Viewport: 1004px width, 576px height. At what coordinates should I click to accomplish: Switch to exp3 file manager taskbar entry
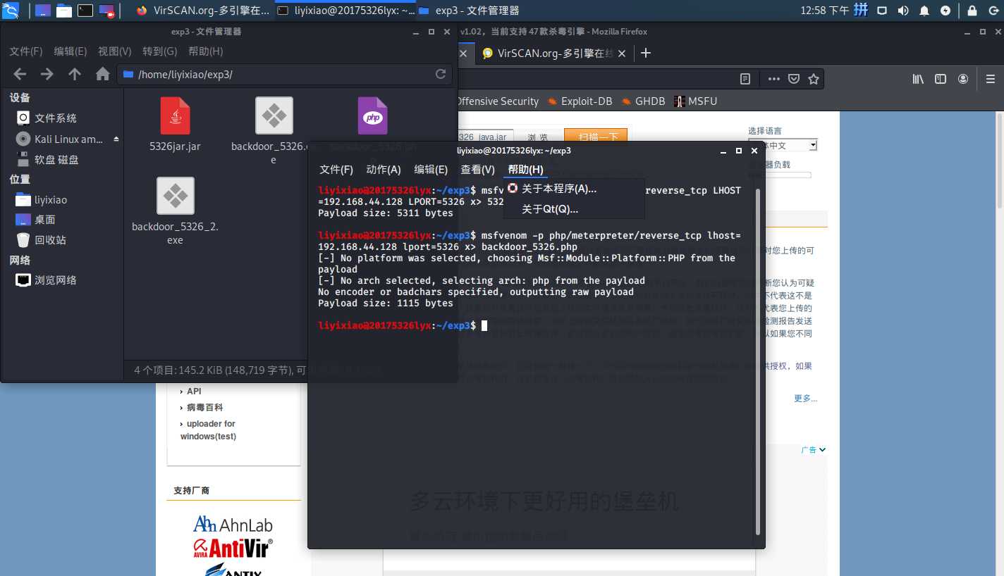click(x=469, y=11)
